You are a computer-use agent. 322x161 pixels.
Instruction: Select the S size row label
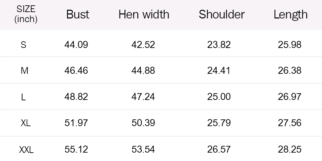click(x=23, y=45)
